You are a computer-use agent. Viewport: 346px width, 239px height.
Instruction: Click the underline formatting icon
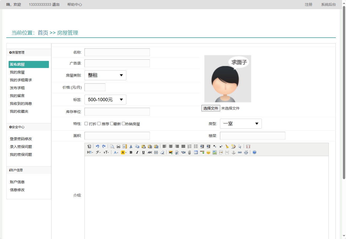143,152
